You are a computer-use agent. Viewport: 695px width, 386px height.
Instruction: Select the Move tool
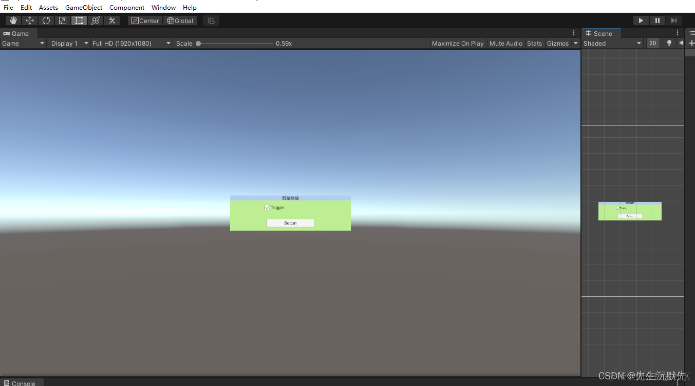[x=30, y=21]
